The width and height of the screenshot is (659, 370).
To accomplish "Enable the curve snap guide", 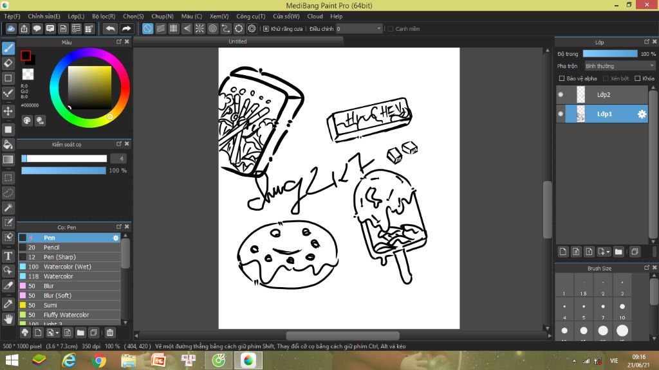I will [x=226, y=28].
